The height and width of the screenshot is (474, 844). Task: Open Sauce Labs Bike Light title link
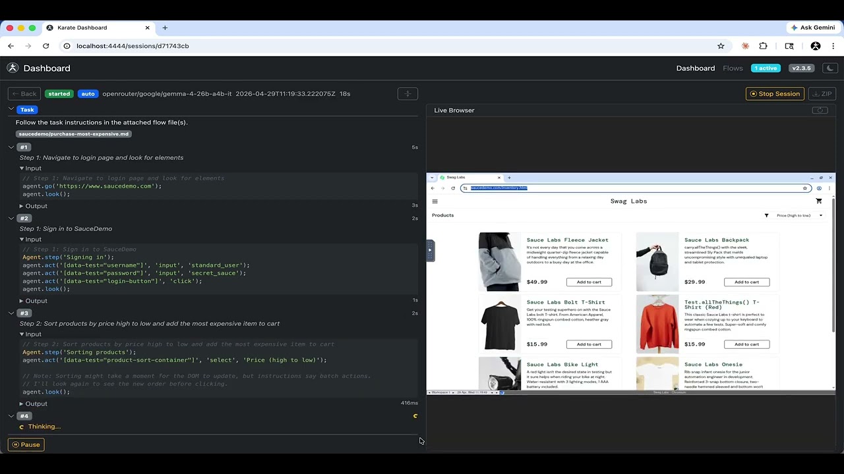(562, 364)
